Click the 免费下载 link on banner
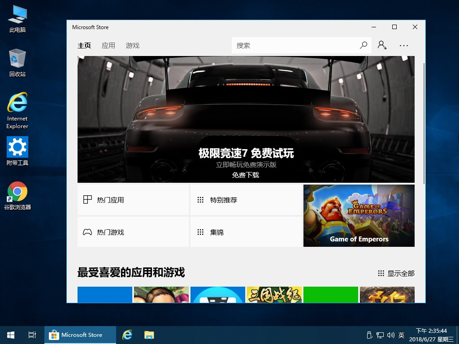 pyautogui.click(x=246, y=175)
